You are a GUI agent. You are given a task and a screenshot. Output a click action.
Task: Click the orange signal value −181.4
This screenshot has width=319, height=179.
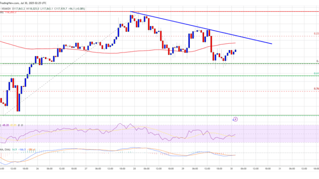pos(31,150)
